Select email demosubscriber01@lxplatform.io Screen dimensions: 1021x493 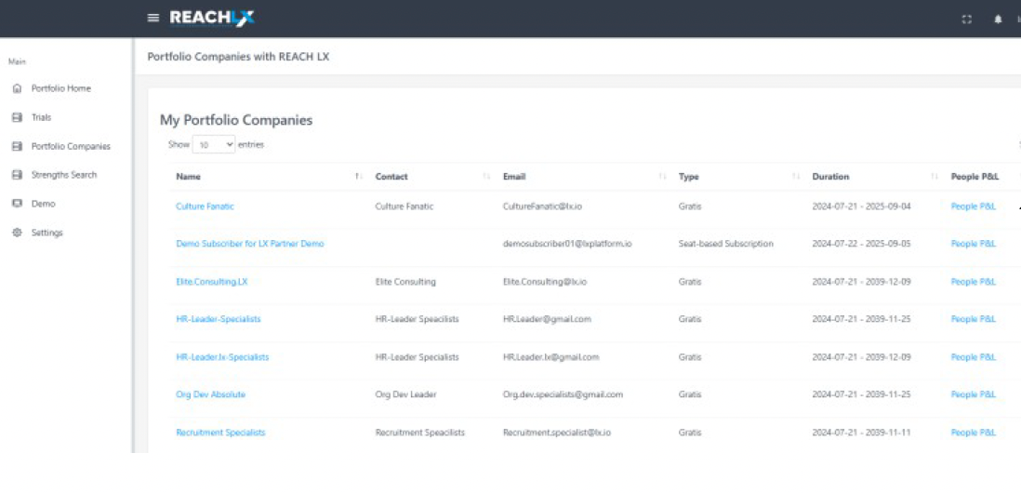pos(568,244)
